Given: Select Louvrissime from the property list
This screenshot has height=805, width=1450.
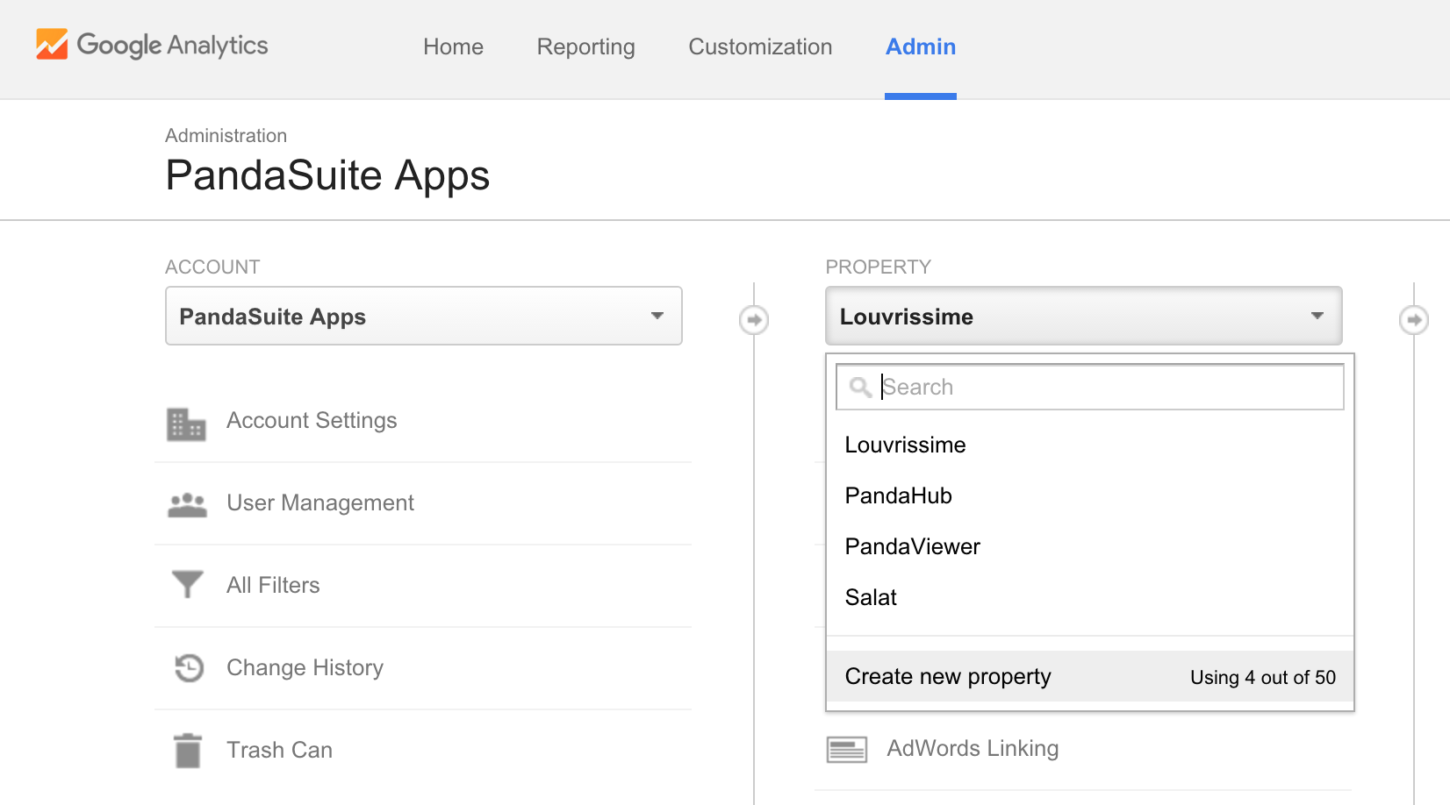Looking at the screenshot, I should coord(1090,445).
